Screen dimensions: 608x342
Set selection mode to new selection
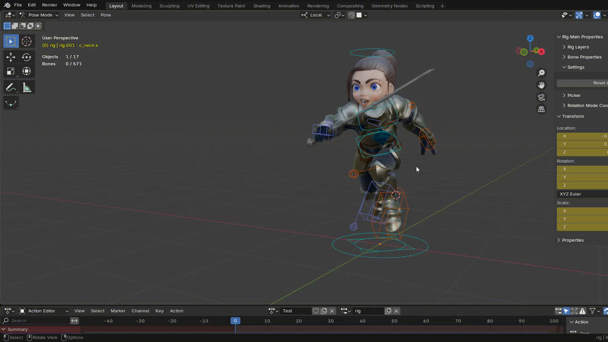coord(7,26)
